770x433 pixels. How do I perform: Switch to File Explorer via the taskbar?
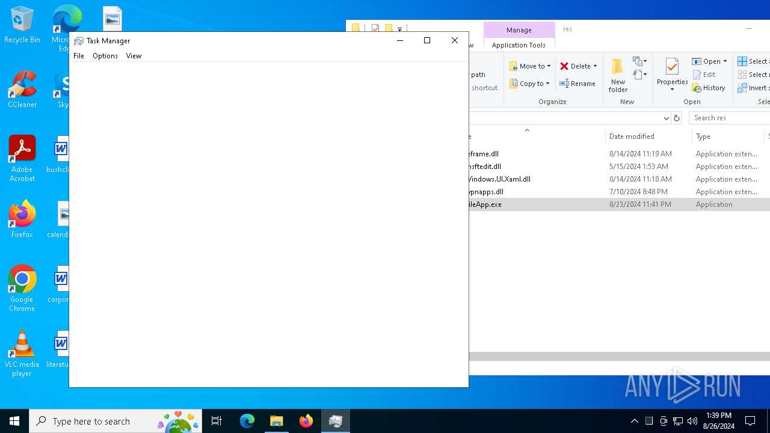pos(277,421)
